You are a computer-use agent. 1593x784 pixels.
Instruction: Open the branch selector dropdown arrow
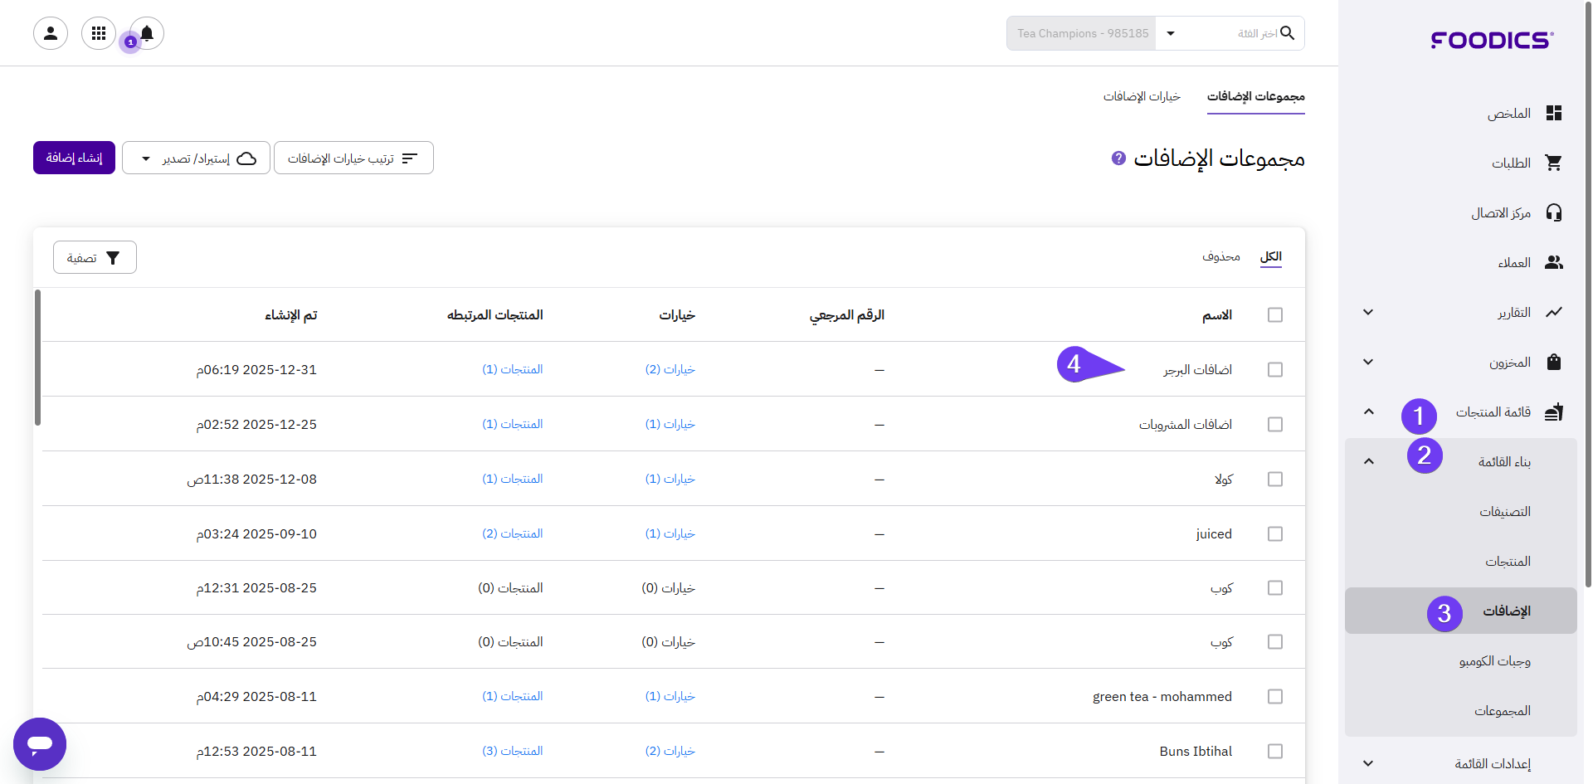[1171, 33]
